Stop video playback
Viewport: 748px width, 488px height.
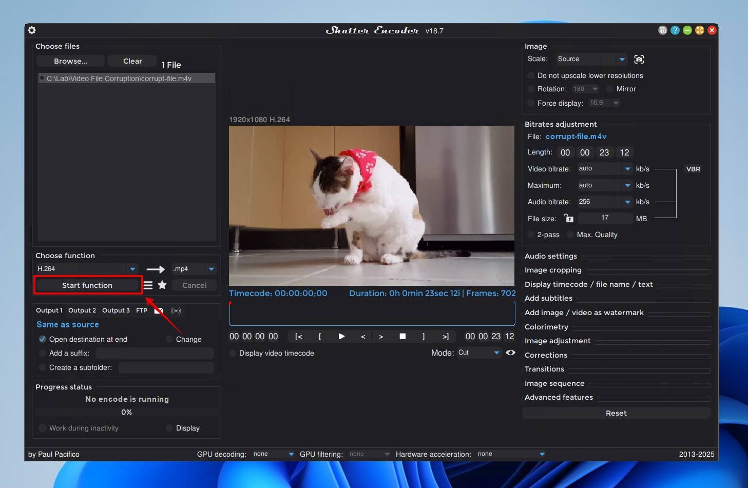(x=402, y=337)
